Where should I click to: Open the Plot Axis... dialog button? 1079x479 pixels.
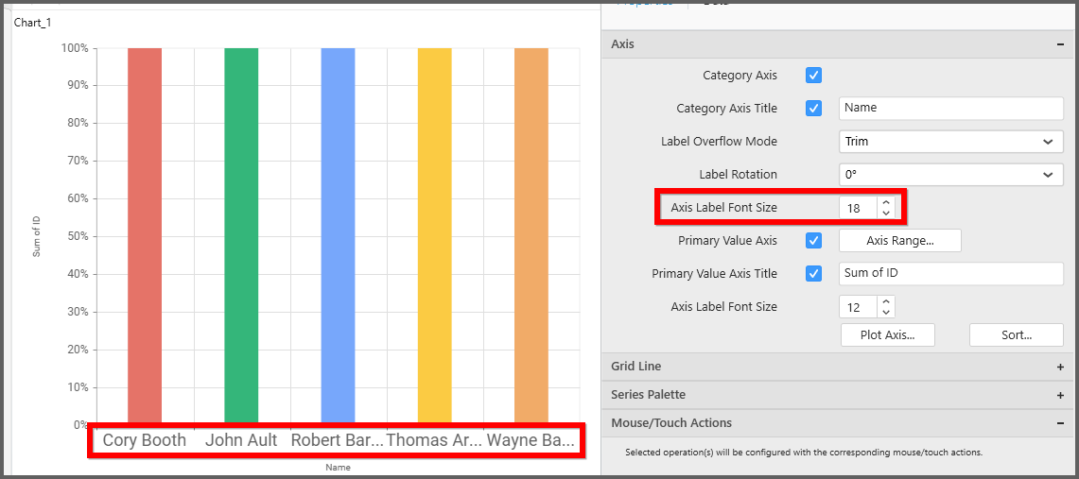(x=887, y=335)
